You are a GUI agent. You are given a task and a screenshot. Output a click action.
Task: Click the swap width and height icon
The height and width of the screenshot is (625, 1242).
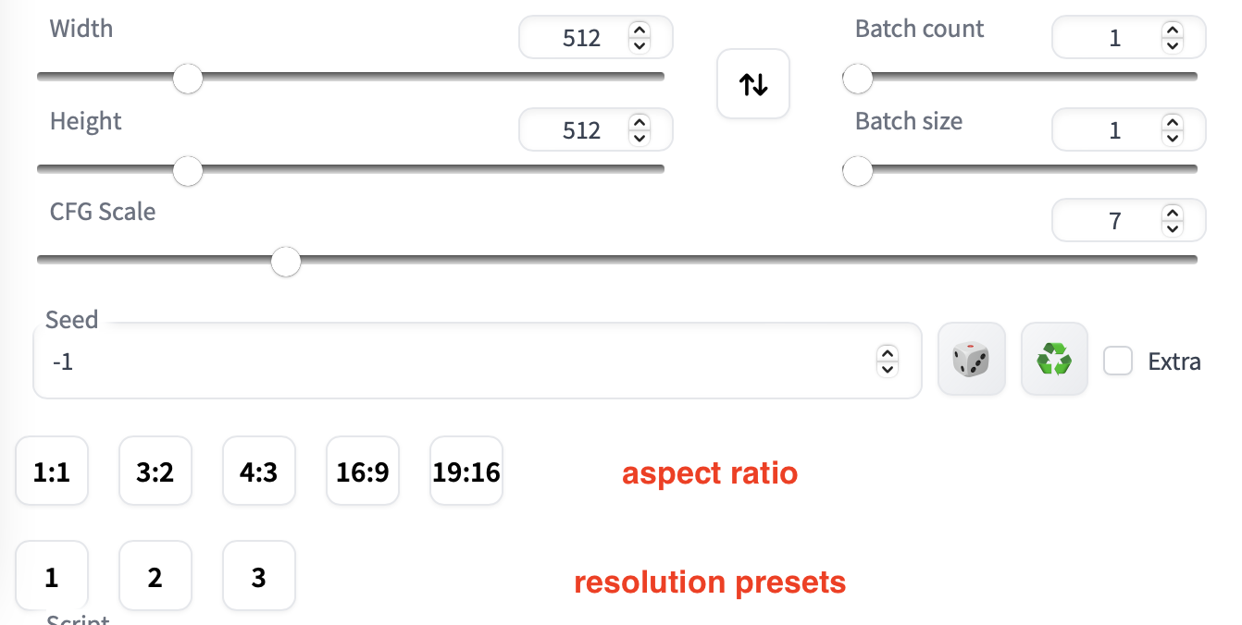click(x=752, y=84)
